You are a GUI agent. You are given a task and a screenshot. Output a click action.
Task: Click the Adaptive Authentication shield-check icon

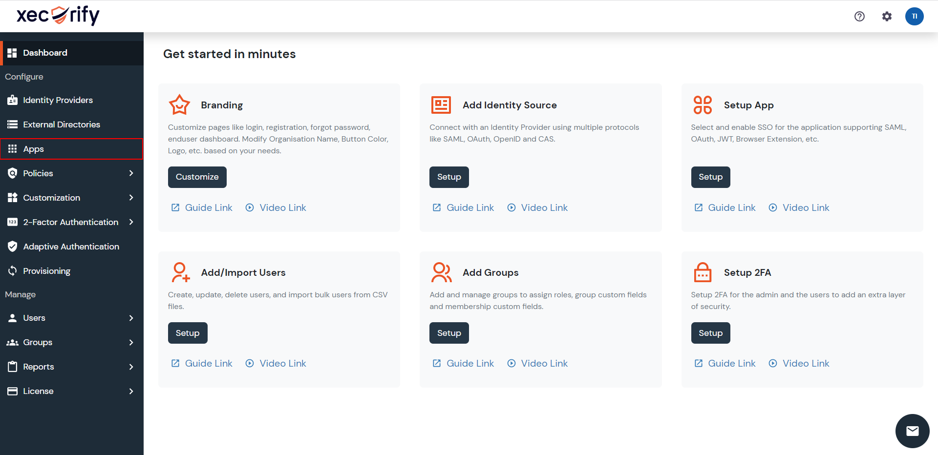(12, 247)
